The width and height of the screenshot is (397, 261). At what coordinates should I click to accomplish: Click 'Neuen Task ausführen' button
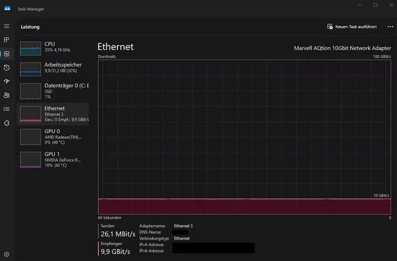[352, 26]
